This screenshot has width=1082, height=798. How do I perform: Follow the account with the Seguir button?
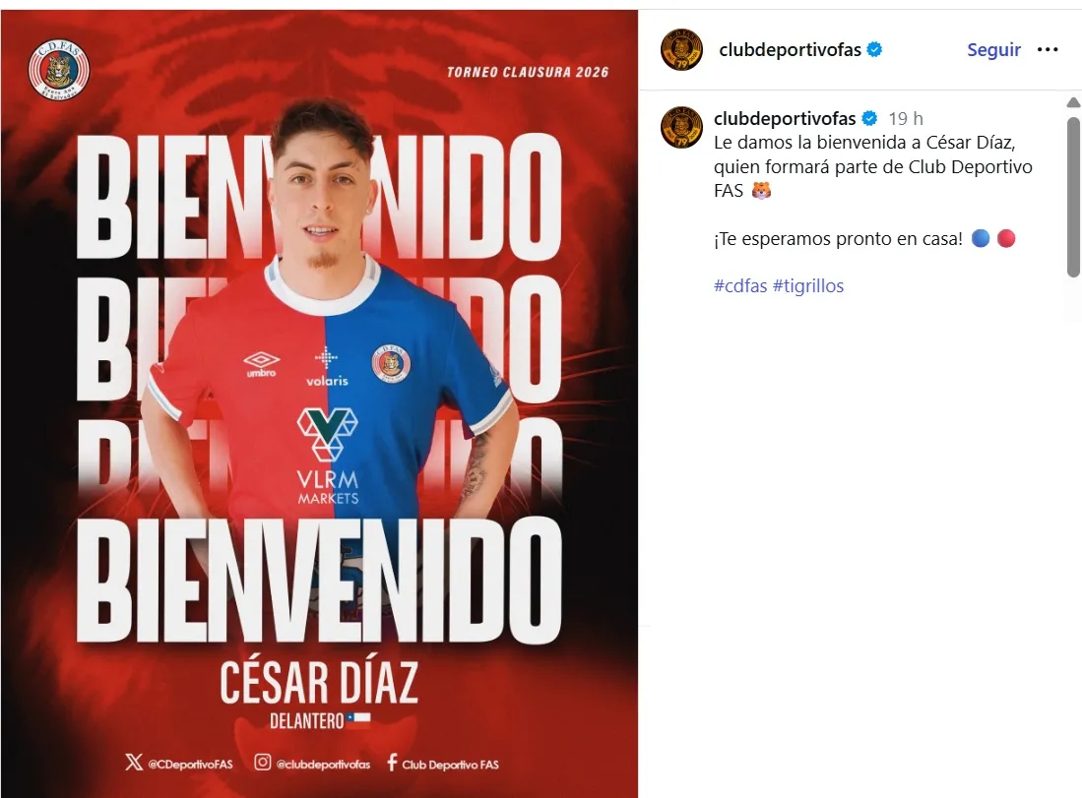993,49
